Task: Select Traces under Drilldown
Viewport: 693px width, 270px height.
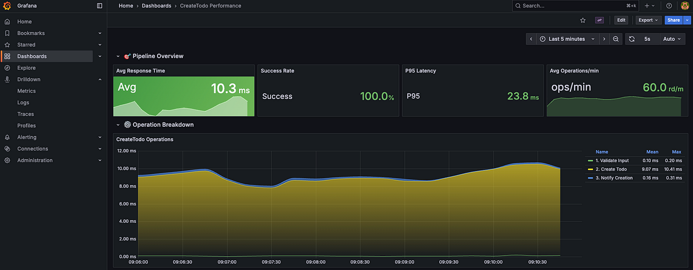Action: 25,114
